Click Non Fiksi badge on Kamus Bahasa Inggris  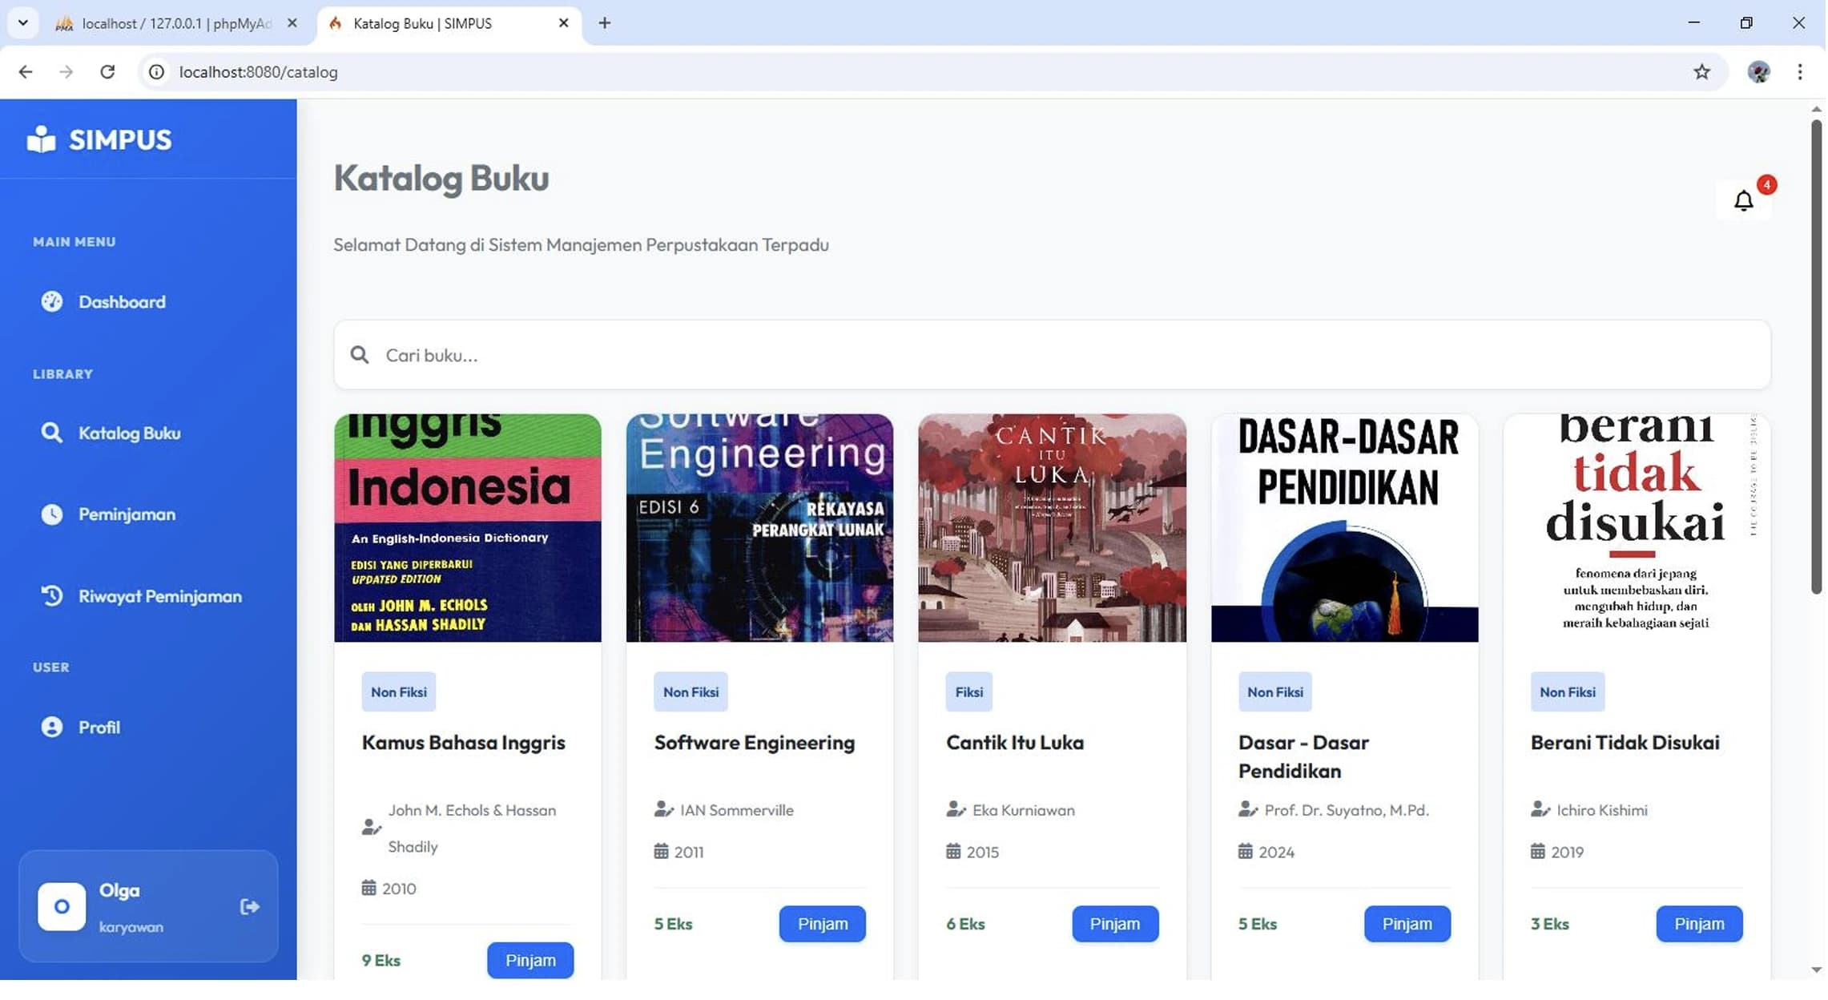point(398,692)
